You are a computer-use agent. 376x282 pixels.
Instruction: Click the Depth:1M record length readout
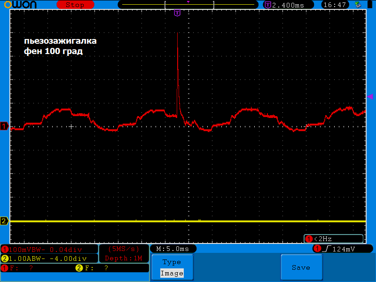(124, 258)
